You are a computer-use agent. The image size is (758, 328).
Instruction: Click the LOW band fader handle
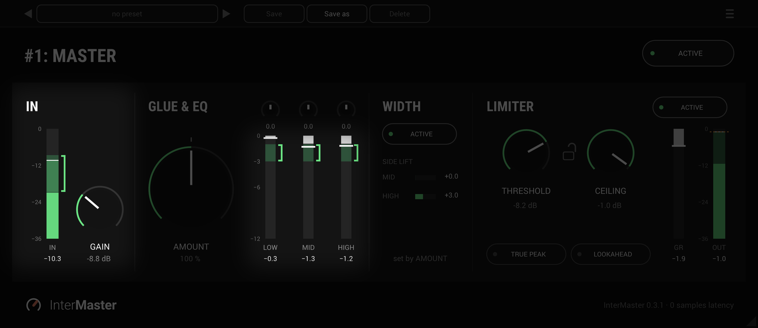(270, 137)
